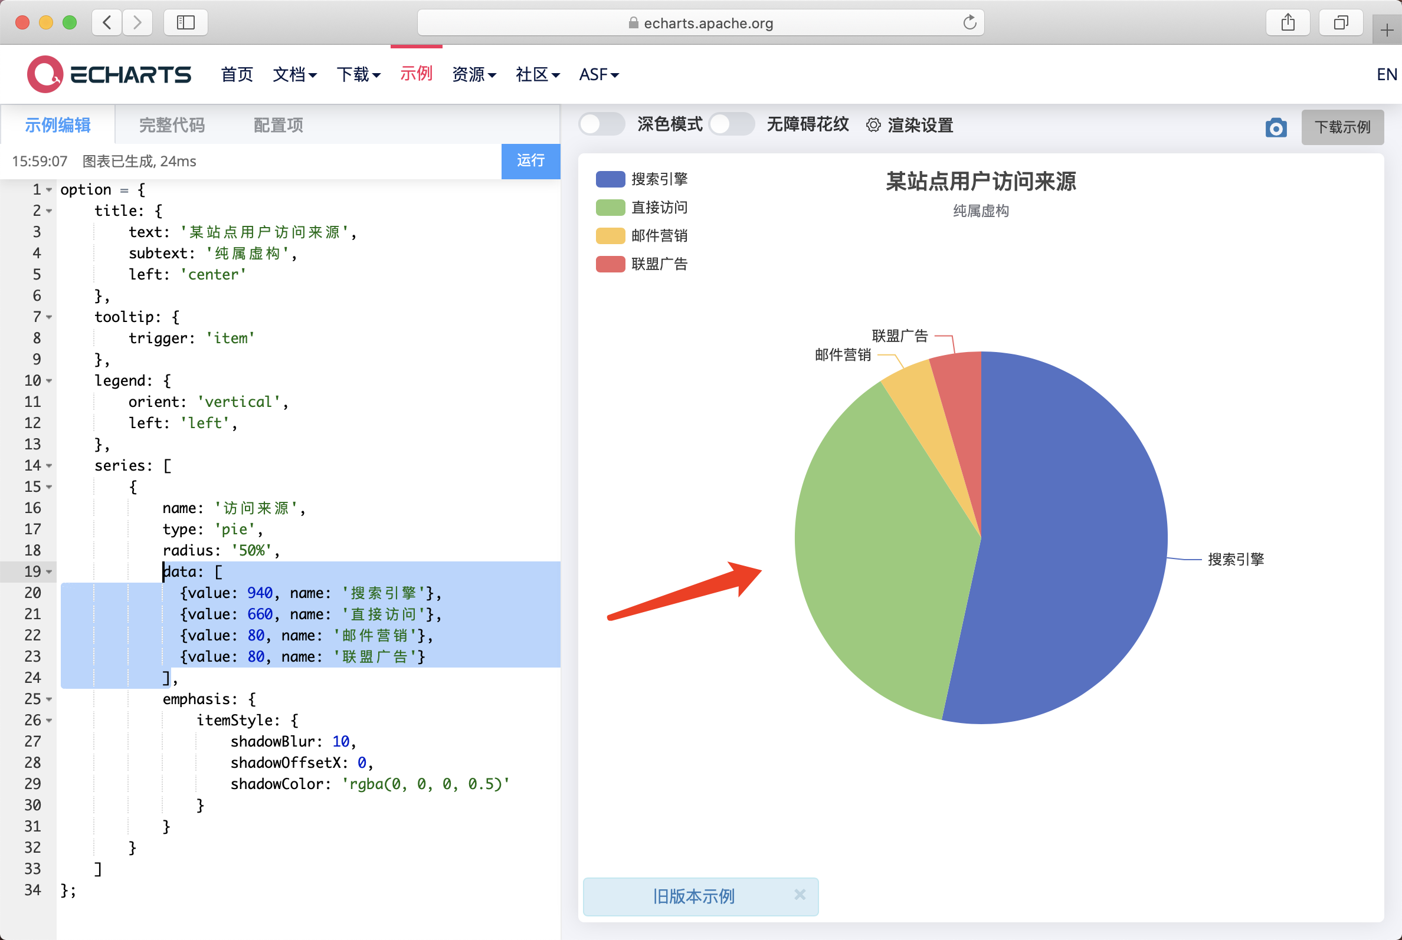Open the 文档 dropdown menu

[294, 74]
